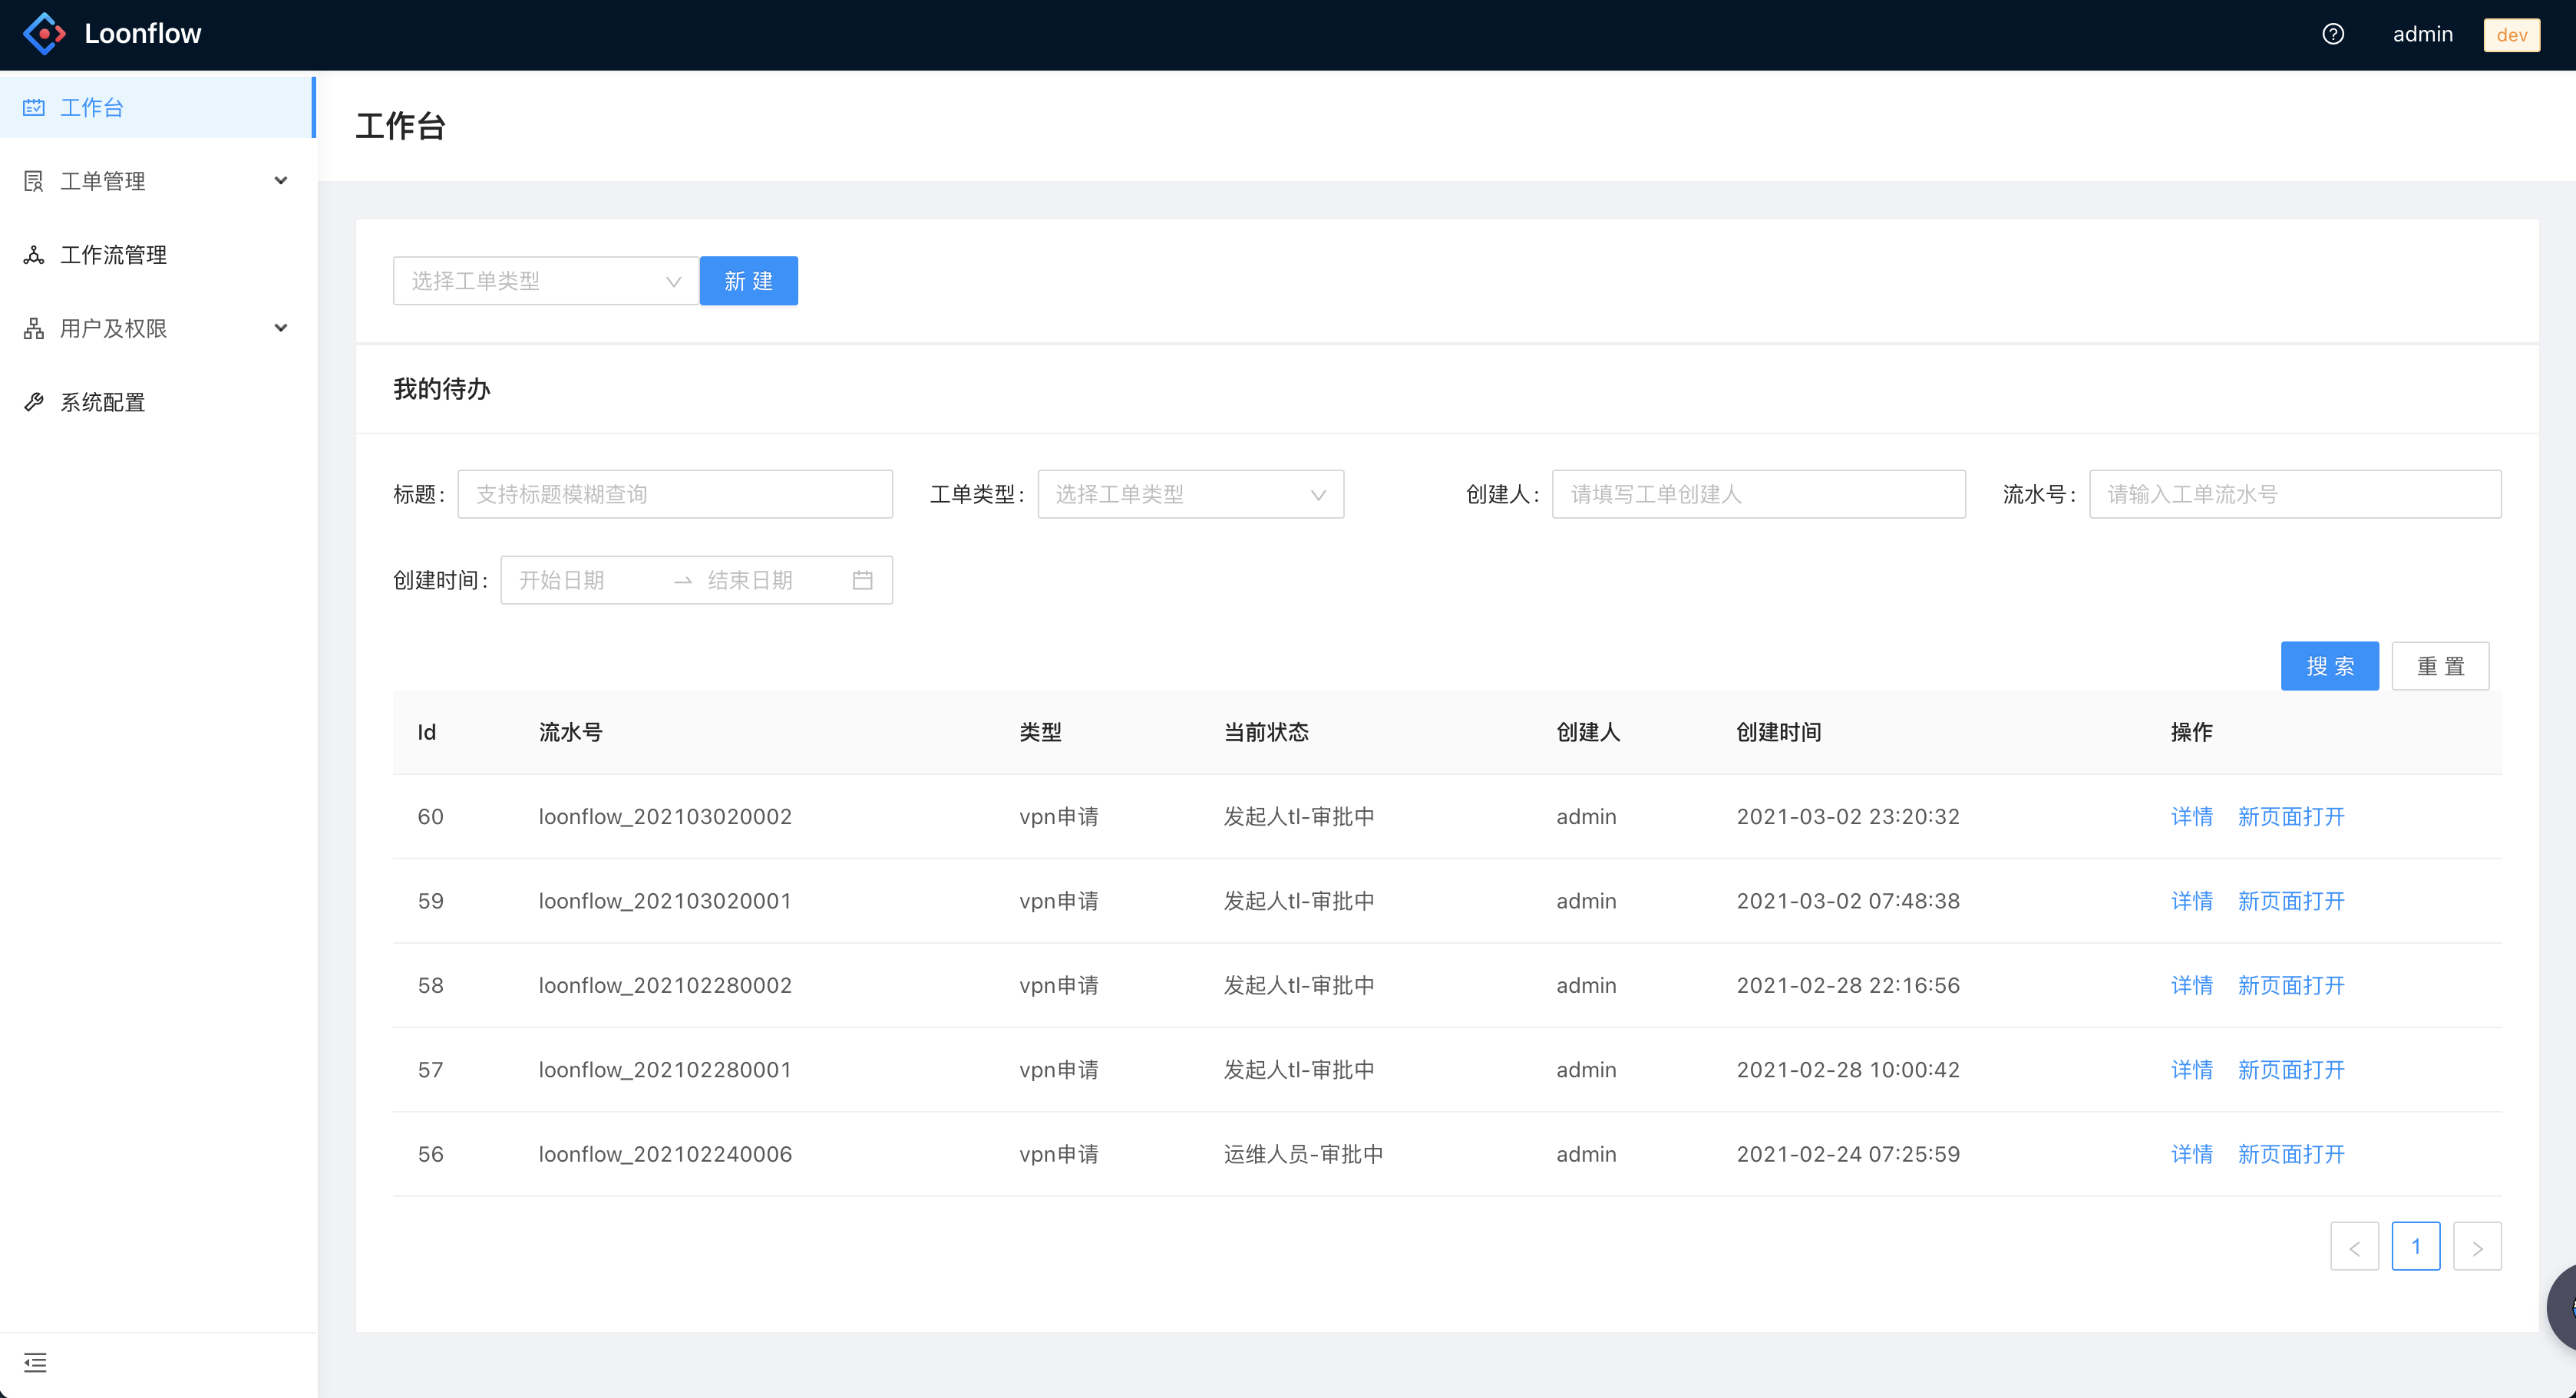Go to next page arrow
Viewport: 2576px width, 1398px height.
[x=2478, y=1247]
